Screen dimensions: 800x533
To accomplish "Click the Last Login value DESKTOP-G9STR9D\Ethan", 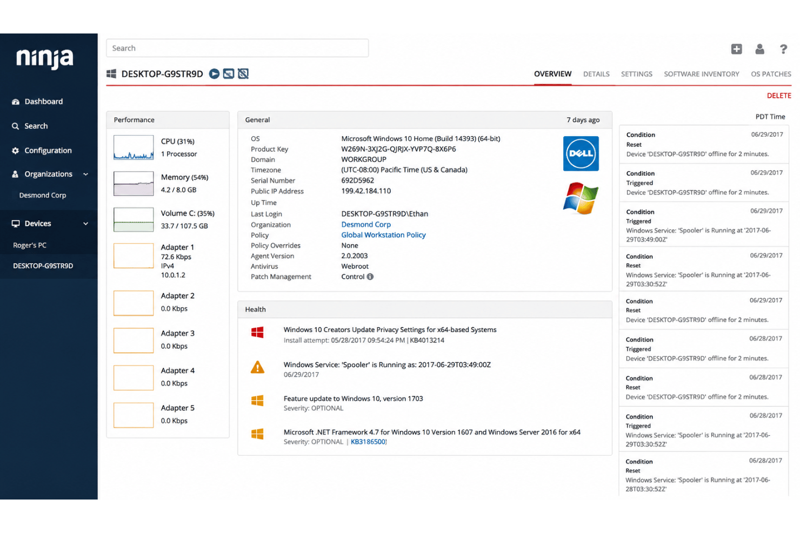I will pyautogui.click(x=384, y=214).
